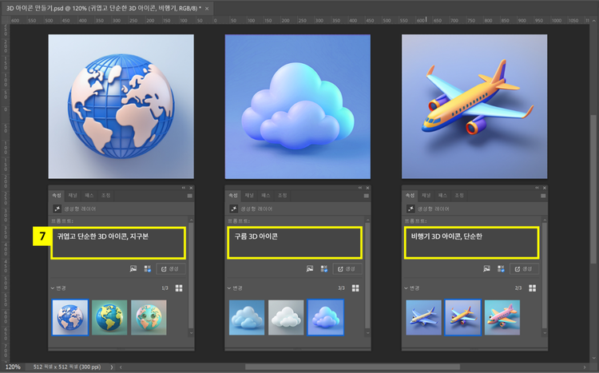Viewport: 599px width, 373px height.
Task: Click the rate-results icon in globe panel
Action: point(148,269)
